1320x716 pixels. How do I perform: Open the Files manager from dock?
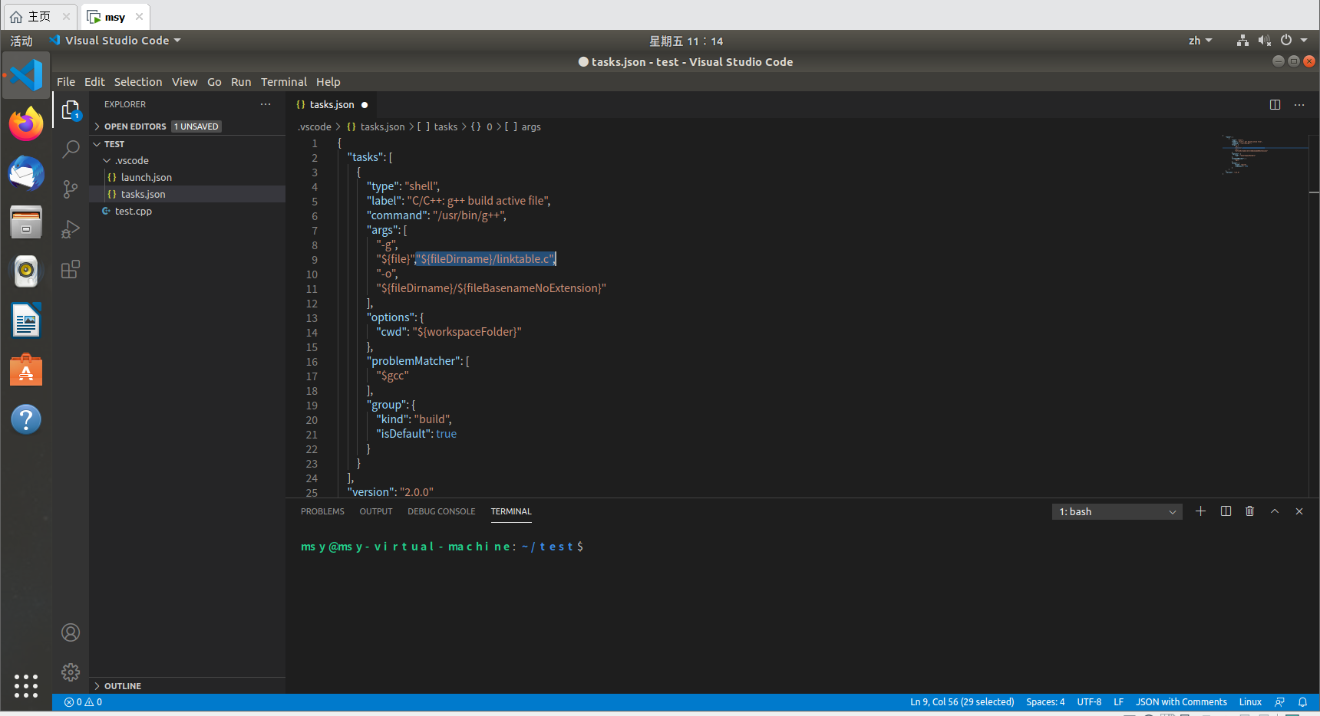point(26,222)
